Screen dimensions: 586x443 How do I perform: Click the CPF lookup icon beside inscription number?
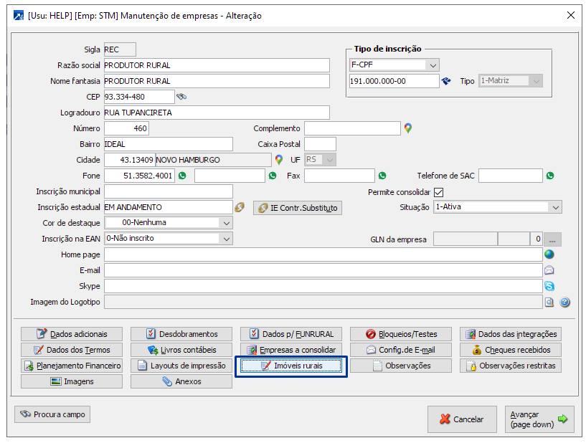pyautogui.click(x=446, y=82)
